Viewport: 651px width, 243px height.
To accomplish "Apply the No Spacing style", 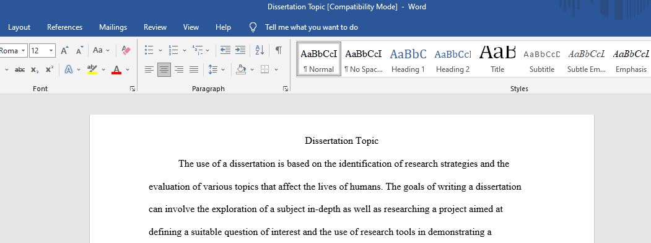I will [363, 59].
